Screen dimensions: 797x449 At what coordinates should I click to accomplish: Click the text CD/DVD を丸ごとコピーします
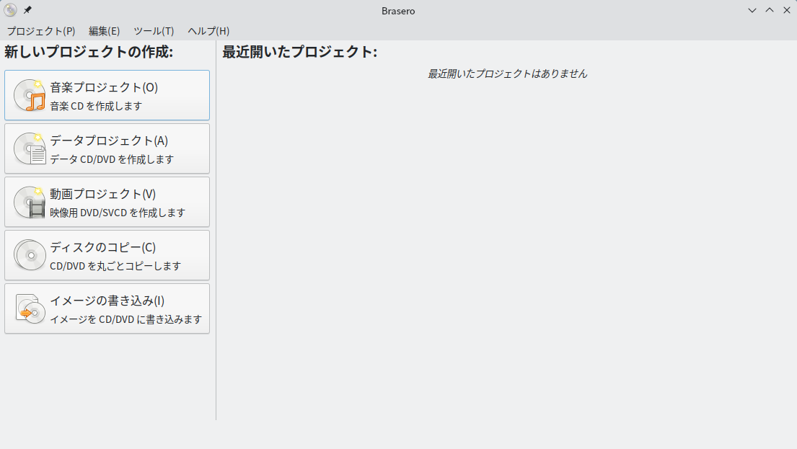(x=115, y=266)
